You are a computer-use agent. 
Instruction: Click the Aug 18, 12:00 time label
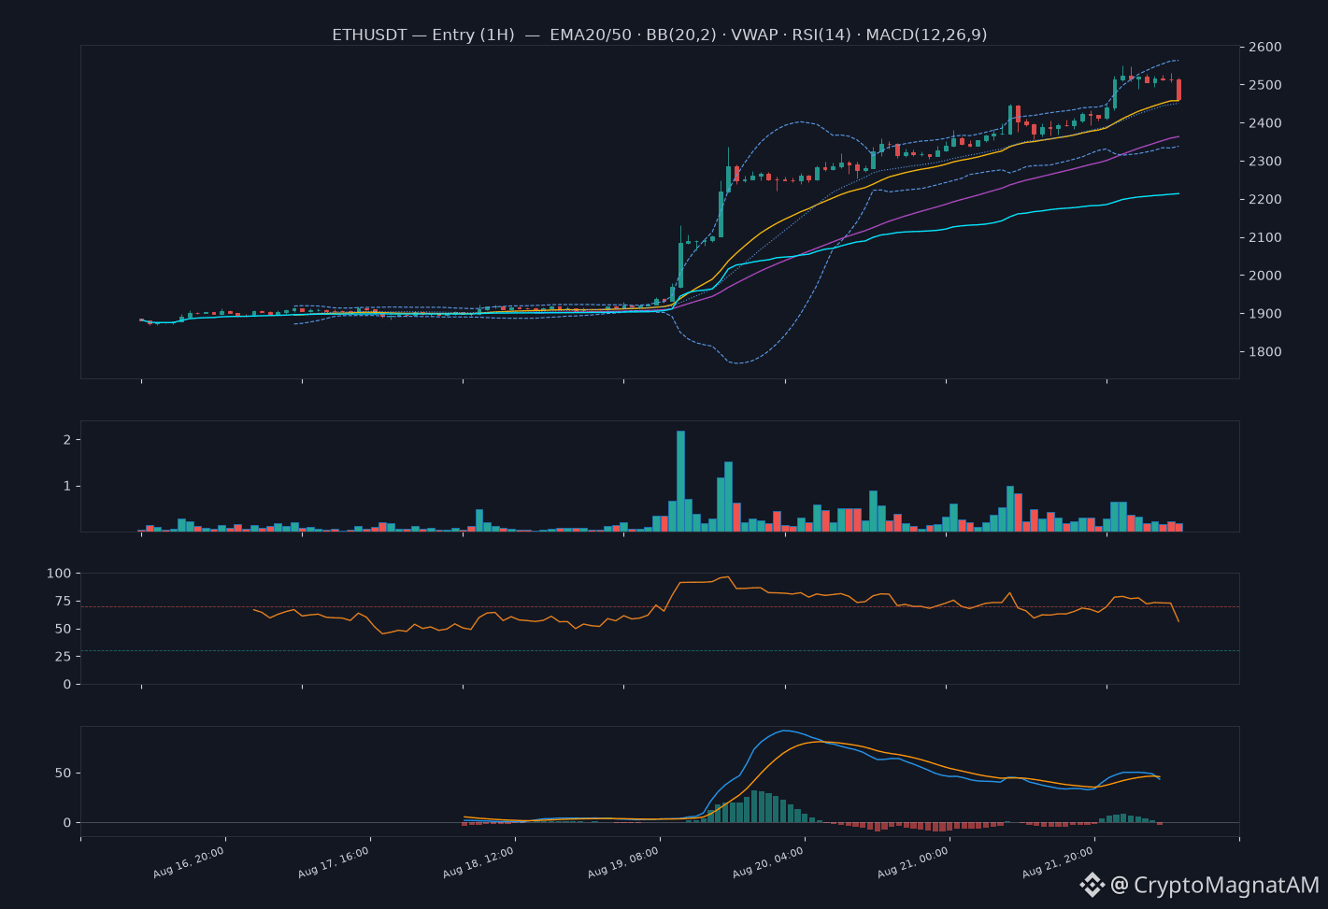pos(478,862)
